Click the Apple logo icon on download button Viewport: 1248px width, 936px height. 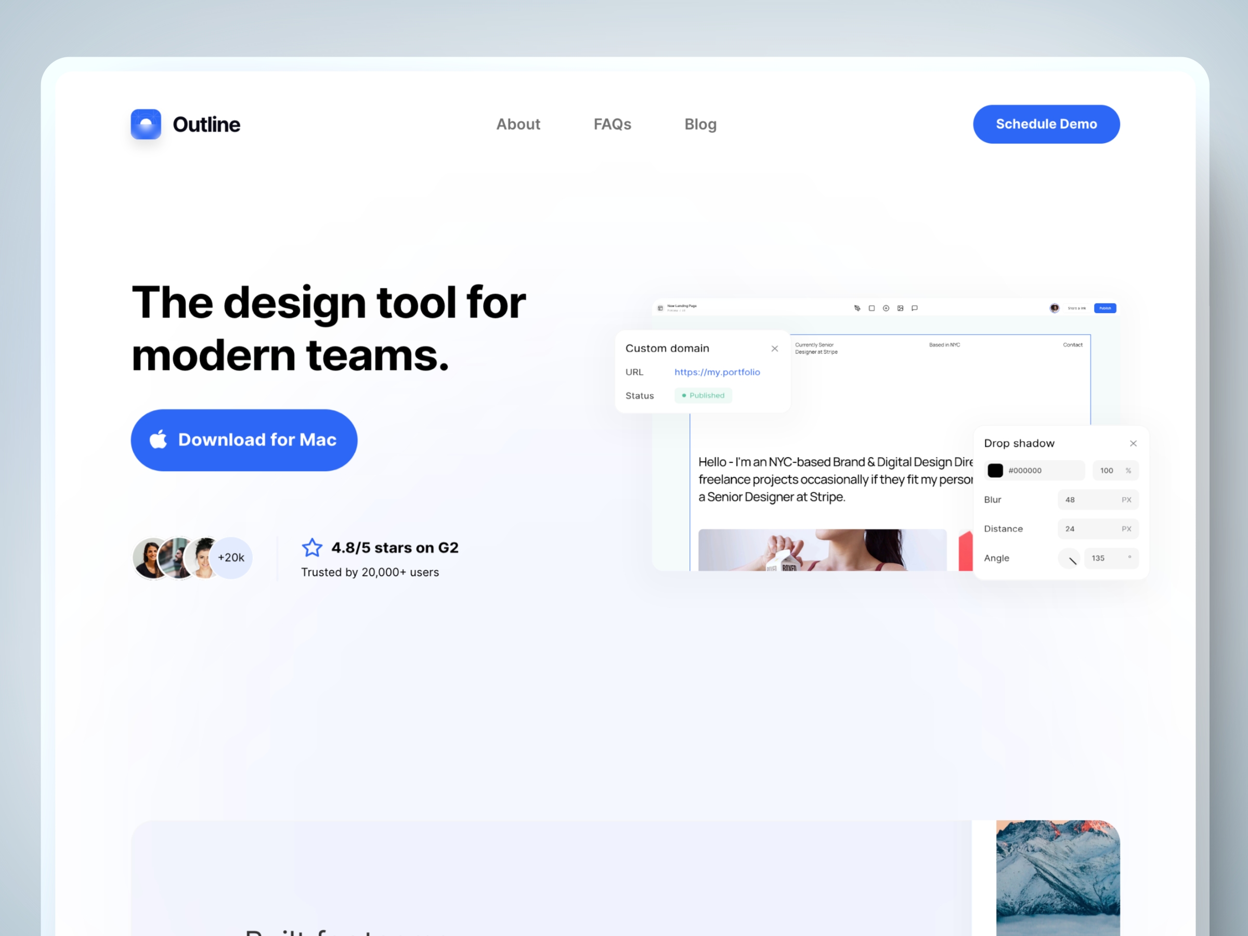160,439
